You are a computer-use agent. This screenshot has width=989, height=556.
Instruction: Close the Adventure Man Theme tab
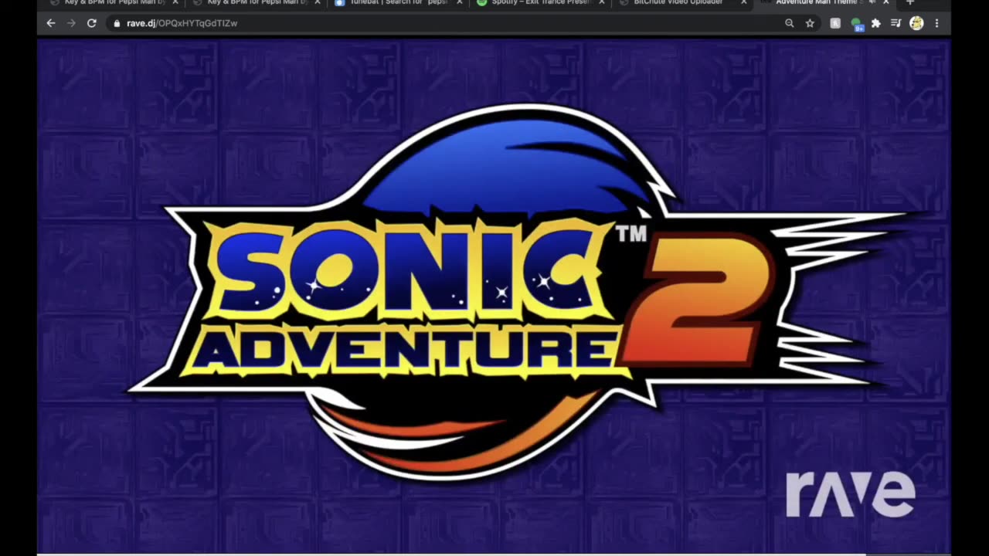click(x=885, y=2)
